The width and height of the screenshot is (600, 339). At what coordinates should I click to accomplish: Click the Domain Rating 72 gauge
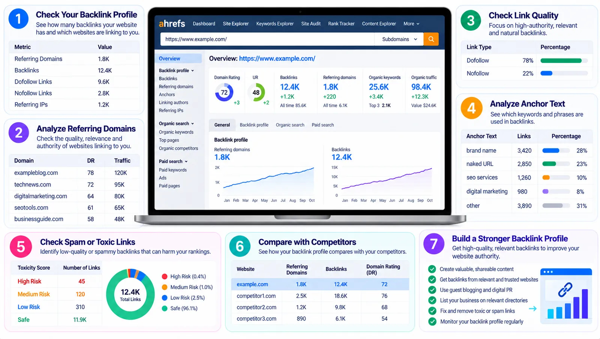pos(224,92)
